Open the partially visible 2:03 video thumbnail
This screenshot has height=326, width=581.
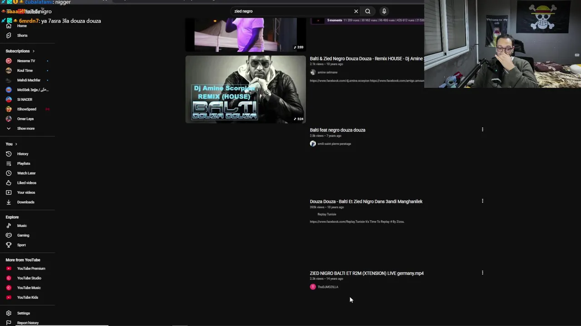click(246, 35)
